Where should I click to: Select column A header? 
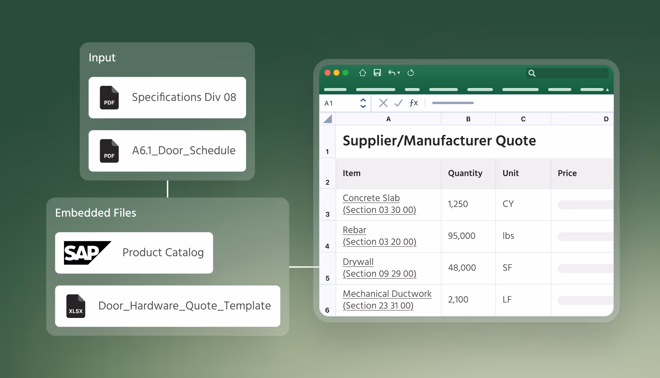[388, 119]
